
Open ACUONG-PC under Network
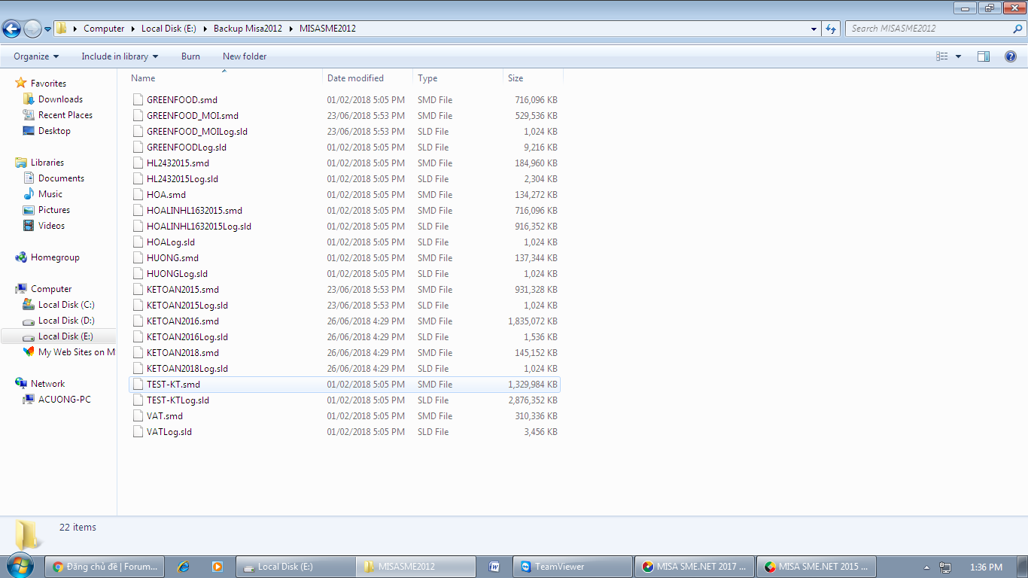pyautogui.click(x=64, y=400)
